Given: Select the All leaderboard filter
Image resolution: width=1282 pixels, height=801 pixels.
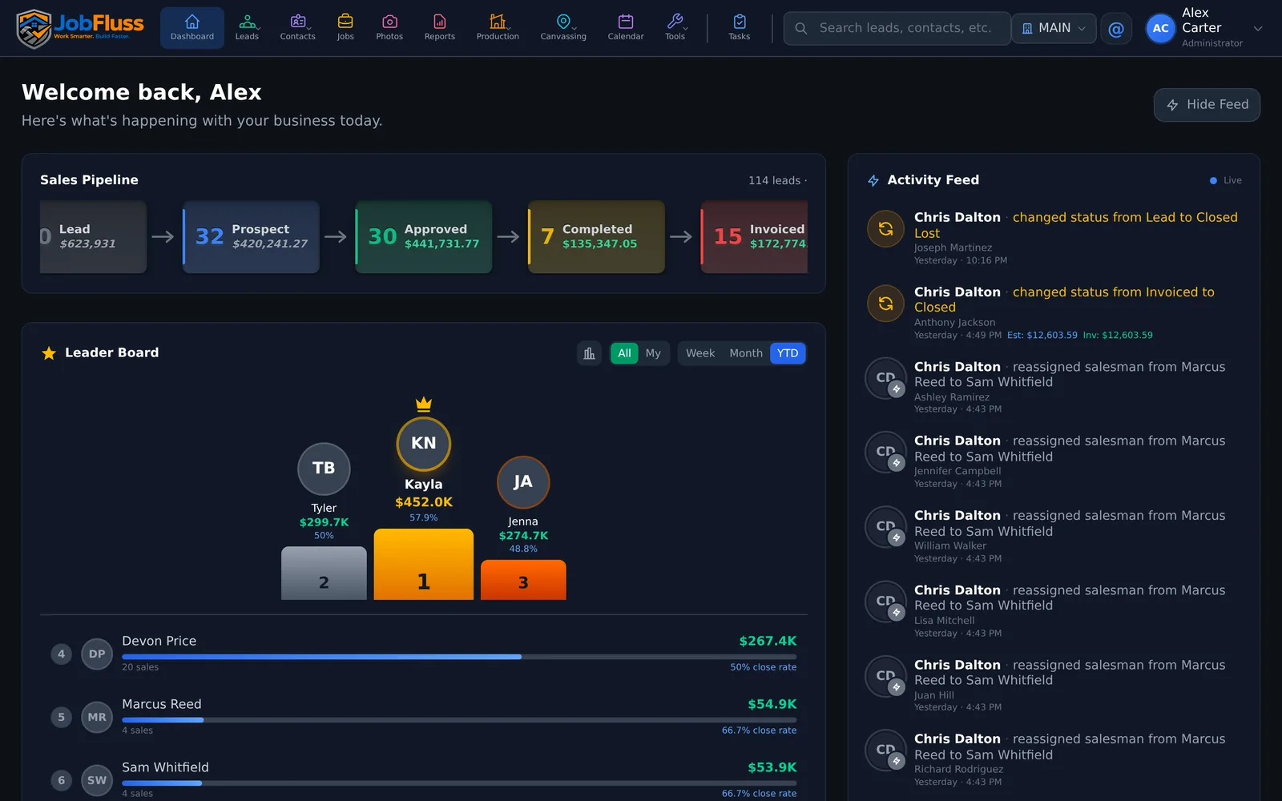Looking at the screenshot, I should 624,353.
